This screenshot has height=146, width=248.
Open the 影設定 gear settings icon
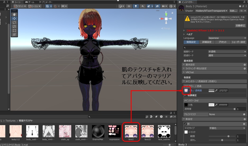pyautogui.click(x=245, y=119)
